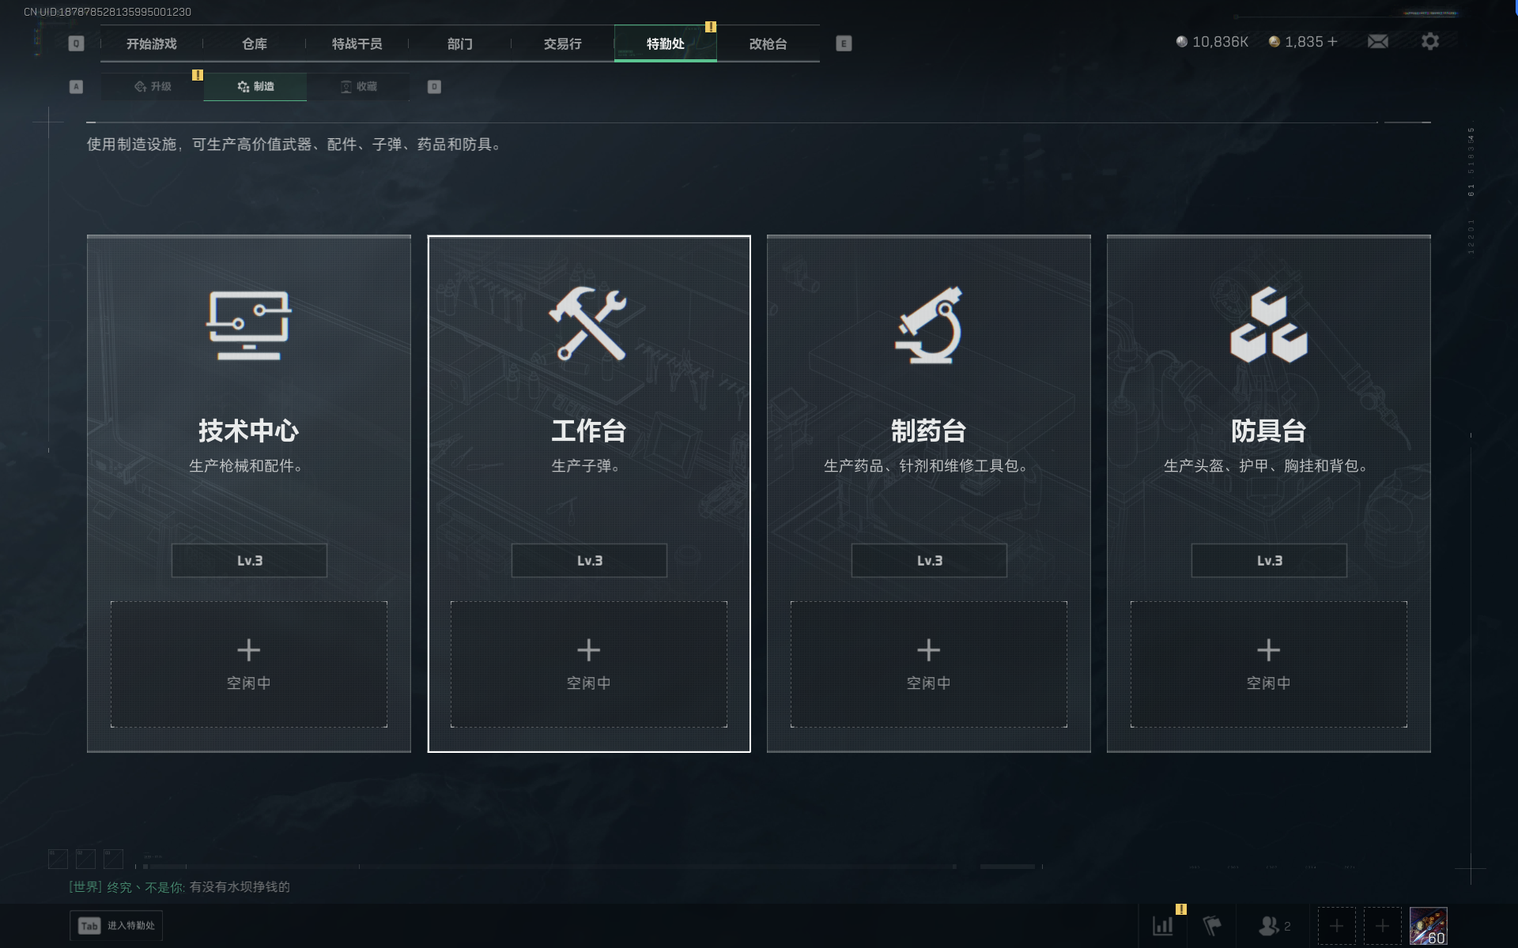Open the friends list icon
Screen dimensions: 1518x948
coord(1274,925)
